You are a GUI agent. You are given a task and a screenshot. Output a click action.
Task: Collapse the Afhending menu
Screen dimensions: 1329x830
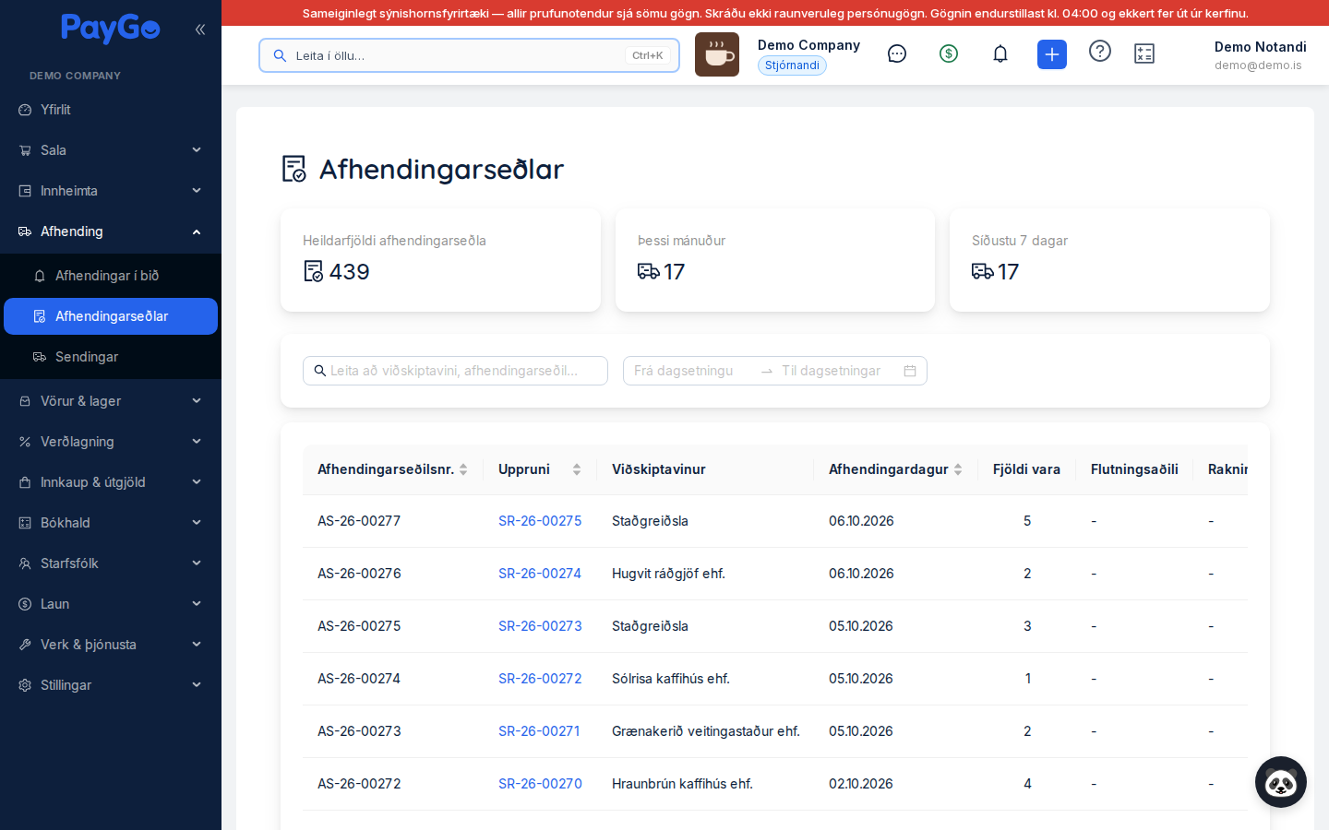[x=111, y=231]
